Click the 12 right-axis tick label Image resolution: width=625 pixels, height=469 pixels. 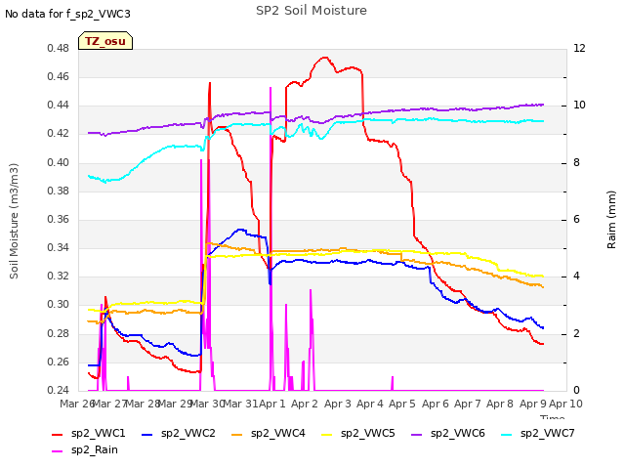coord(579,48)
